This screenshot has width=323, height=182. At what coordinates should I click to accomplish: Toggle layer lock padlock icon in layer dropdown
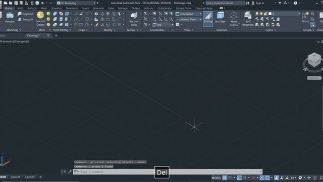tap(265, 14)
